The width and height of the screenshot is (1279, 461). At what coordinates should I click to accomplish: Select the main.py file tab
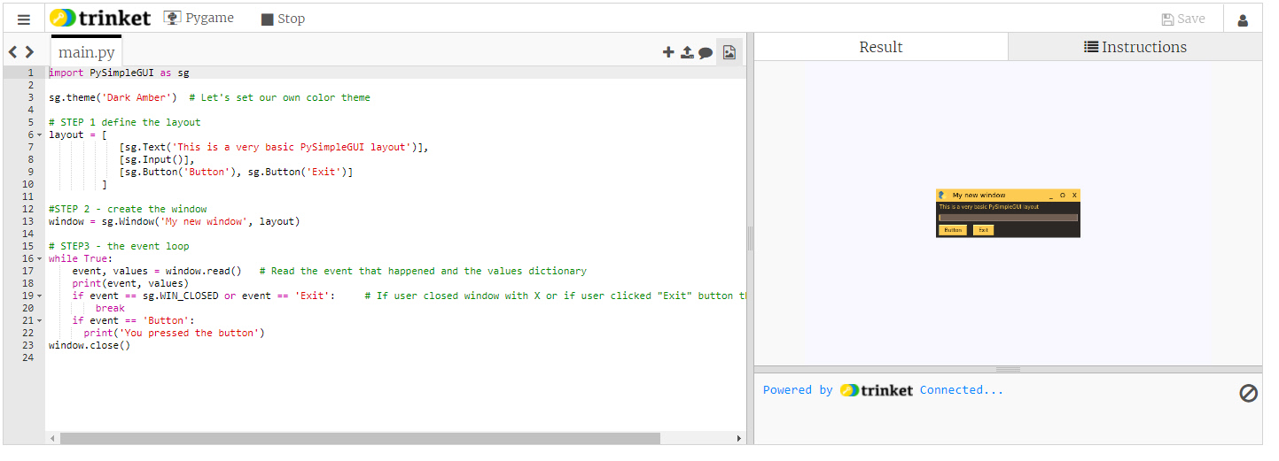tap(87, 52)
